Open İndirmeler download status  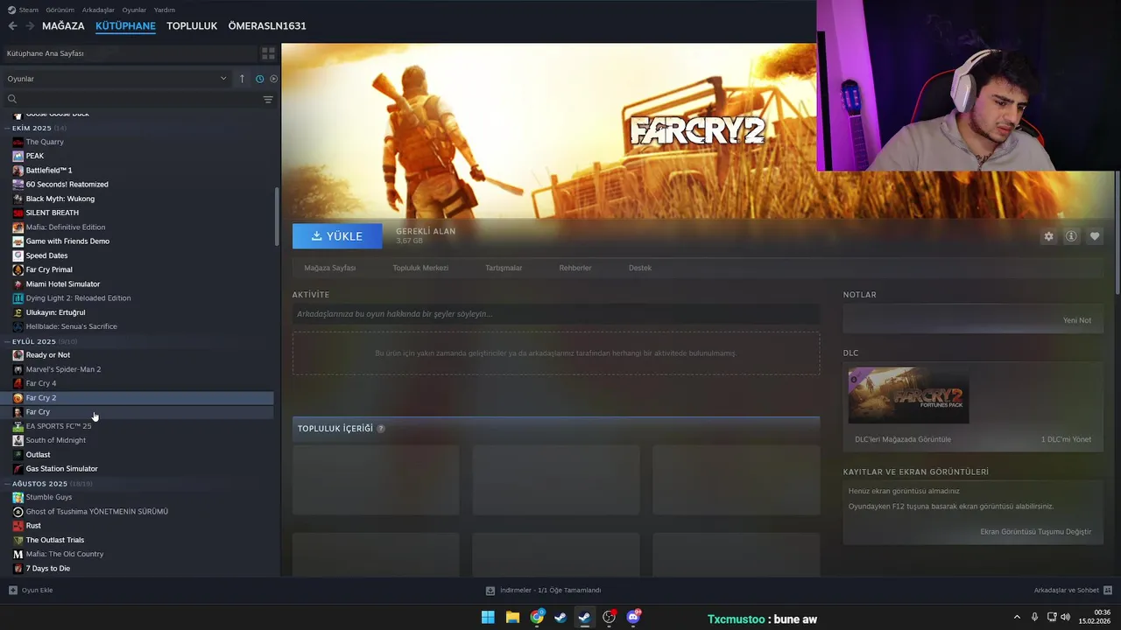click(x=543, y=591)
